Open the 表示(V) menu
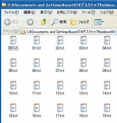The width and height of the screenshot is (117, 123). [x=46, y=12]
